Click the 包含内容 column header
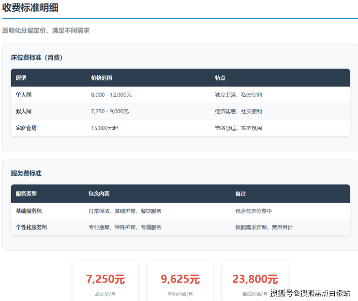 99,194
